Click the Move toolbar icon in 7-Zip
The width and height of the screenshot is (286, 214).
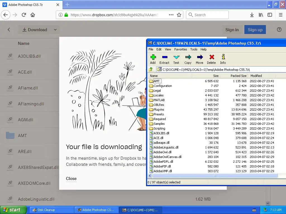coord(200,57)
